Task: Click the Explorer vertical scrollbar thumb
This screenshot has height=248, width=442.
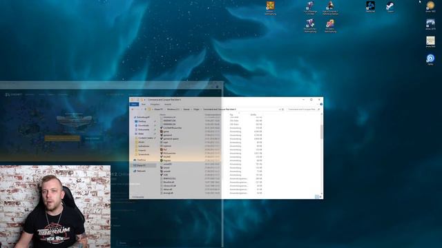Action: 322,132
